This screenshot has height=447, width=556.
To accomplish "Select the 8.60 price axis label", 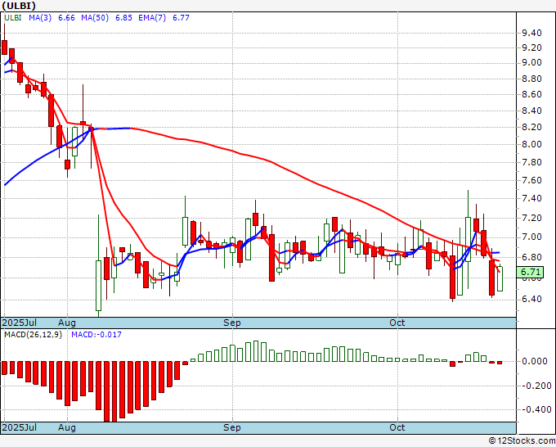I will pyautogui.click(x=532, y=95).
